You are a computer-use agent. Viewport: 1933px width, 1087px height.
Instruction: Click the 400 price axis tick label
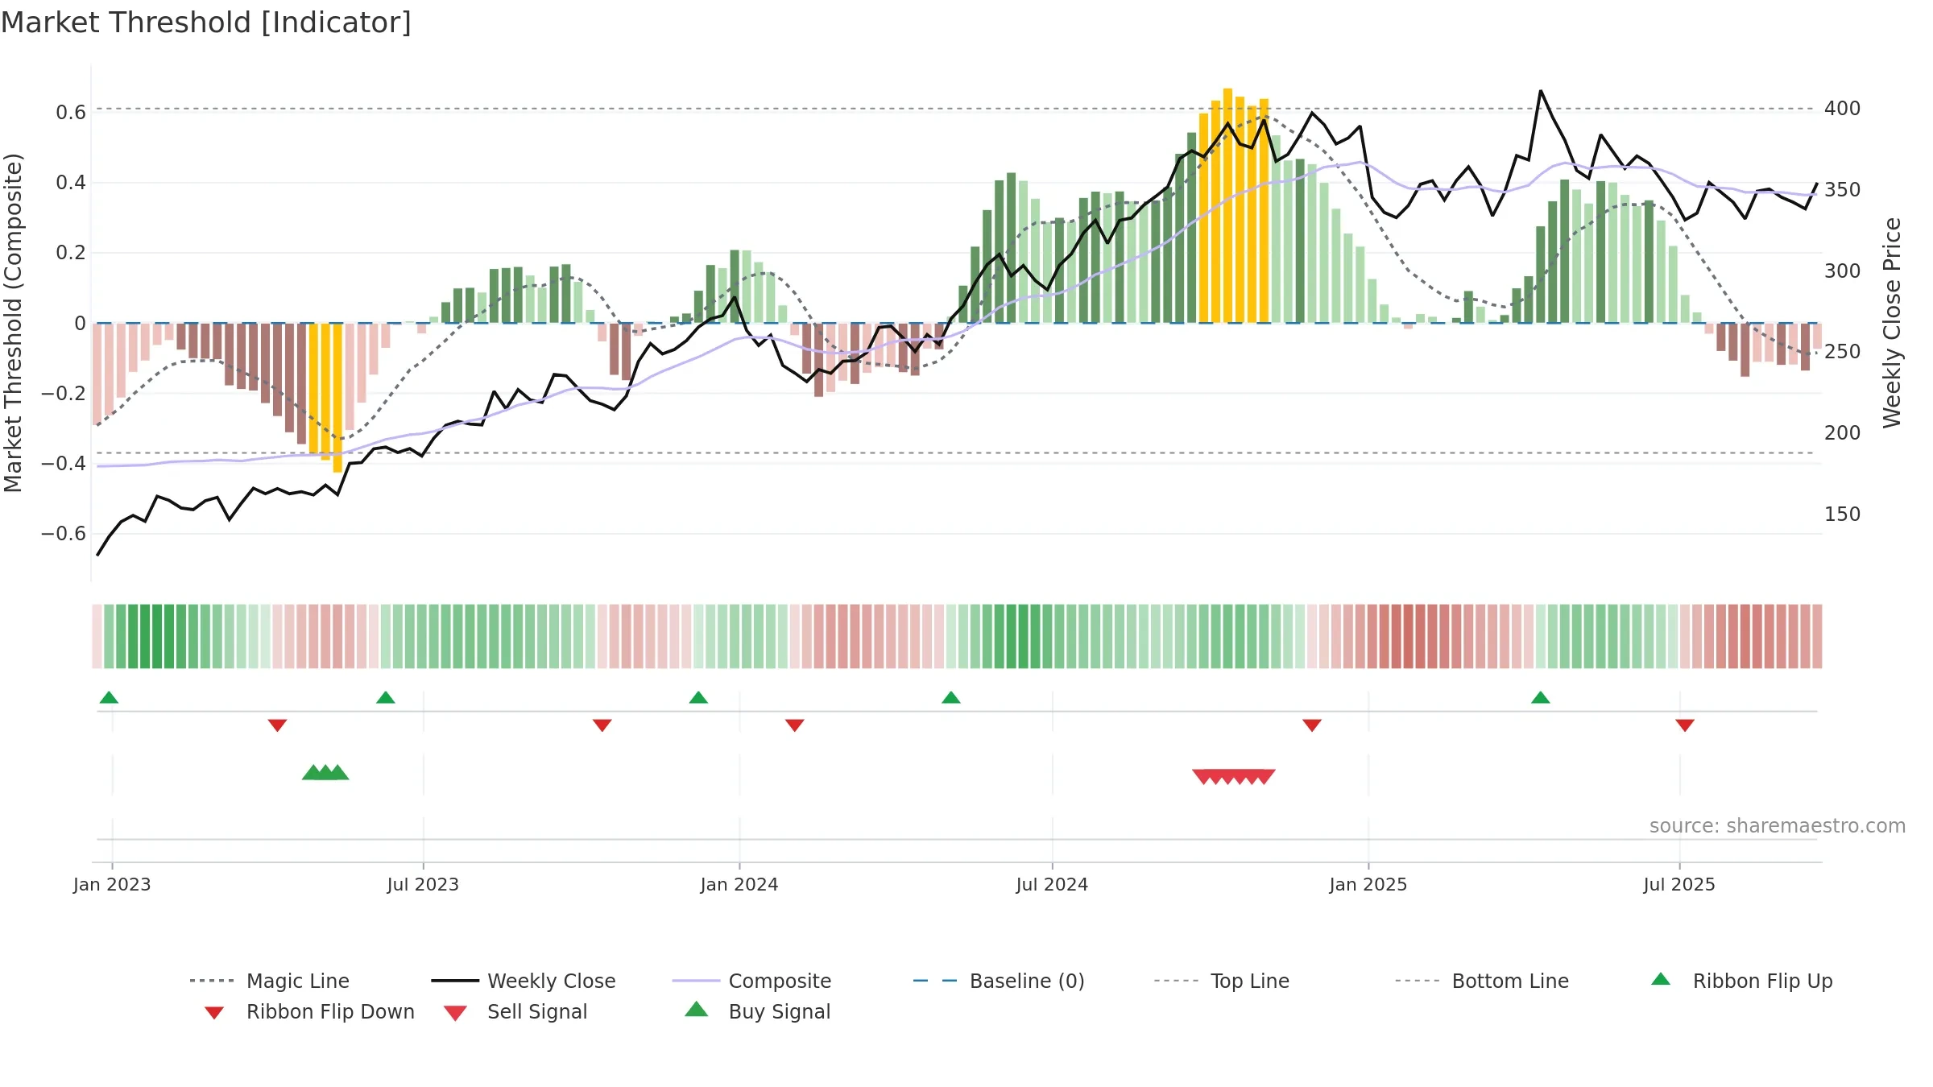coord(1843,109)
